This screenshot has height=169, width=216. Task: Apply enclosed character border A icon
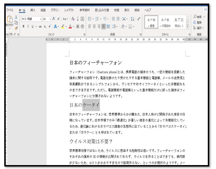tap(82, 19)
